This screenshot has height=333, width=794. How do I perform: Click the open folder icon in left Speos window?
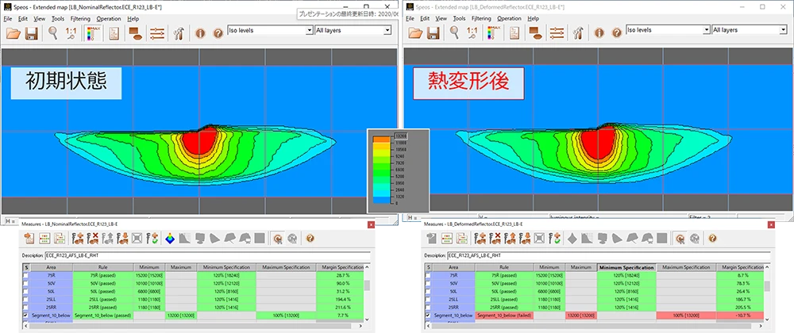tap(13, 33)
